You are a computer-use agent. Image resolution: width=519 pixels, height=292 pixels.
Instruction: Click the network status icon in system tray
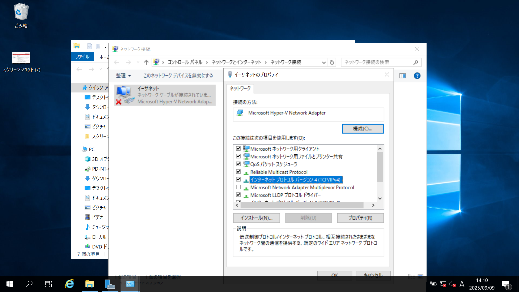443,284
